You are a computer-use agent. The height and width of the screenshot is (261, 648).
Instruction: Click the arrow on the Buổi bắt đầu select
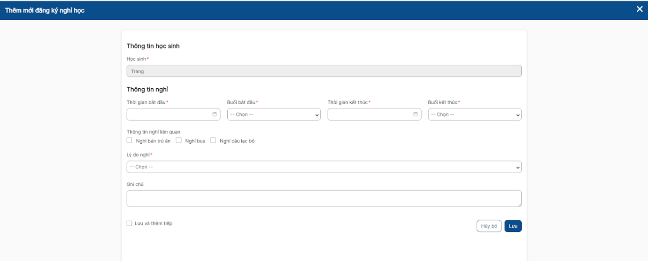317,115
